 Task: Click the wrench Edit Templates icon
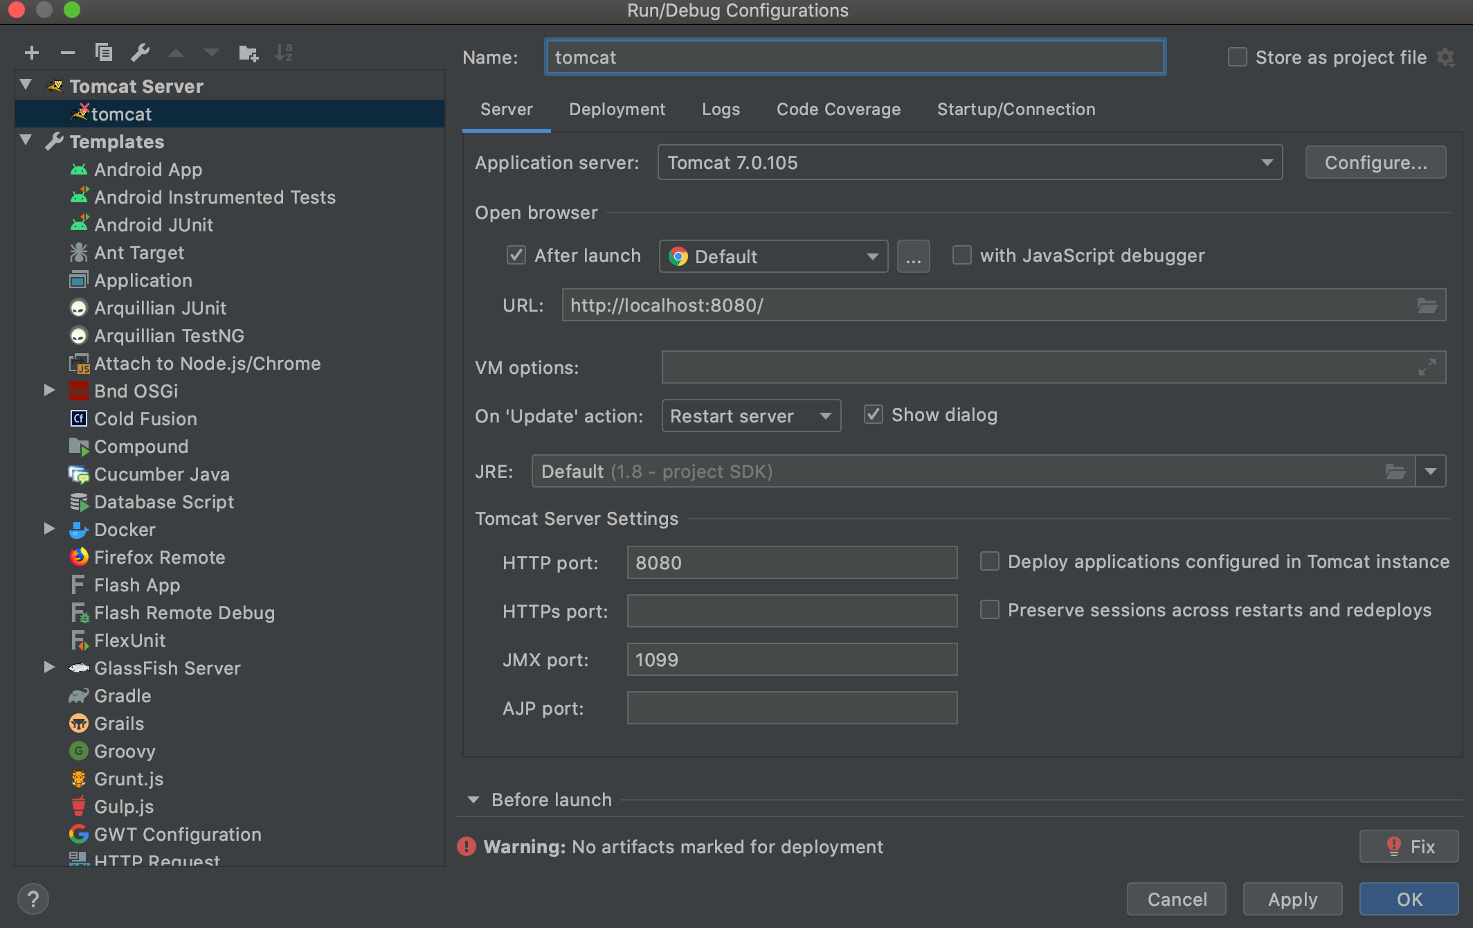pyautogui.click(x=140, y=53)
